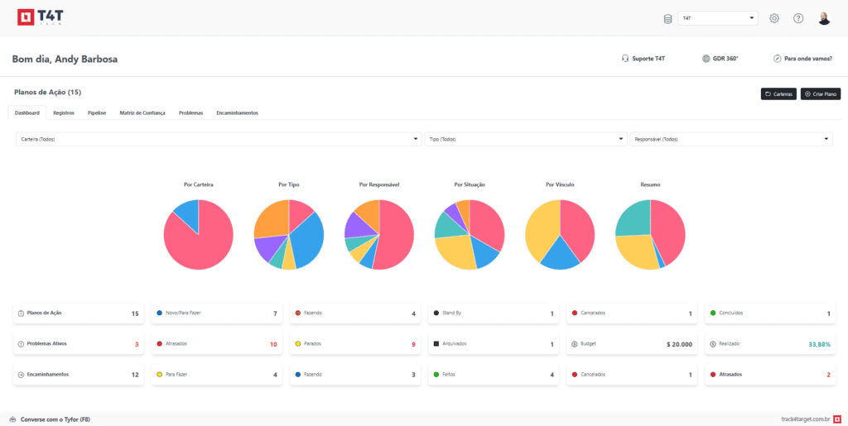Click the database icon in top bar

click(668, 18)
